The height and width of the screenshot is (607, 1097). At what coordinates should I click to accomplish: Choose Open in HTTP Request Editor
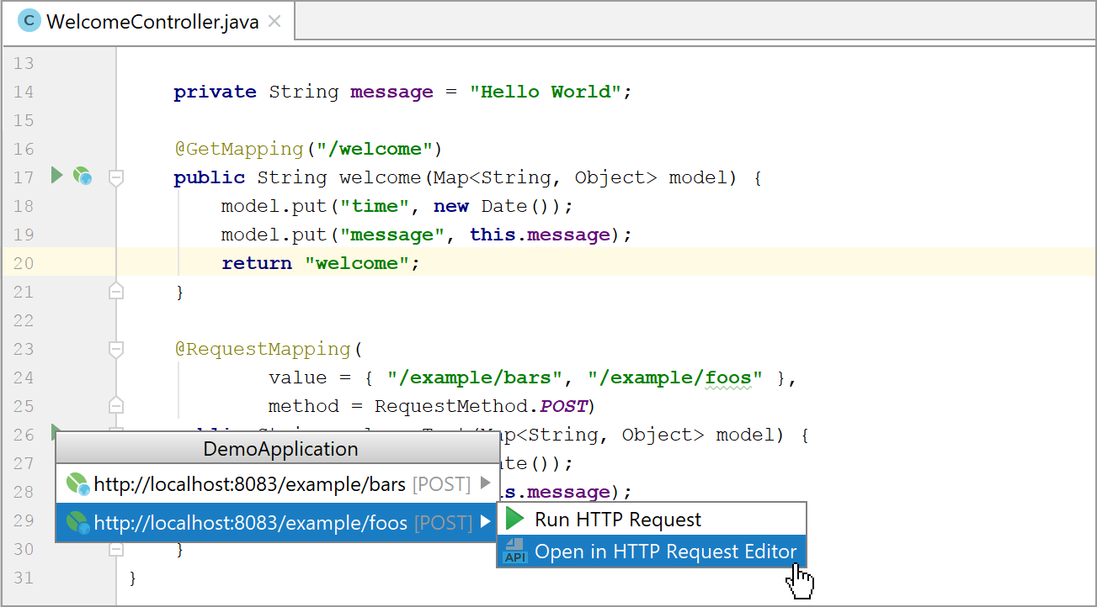652,552
